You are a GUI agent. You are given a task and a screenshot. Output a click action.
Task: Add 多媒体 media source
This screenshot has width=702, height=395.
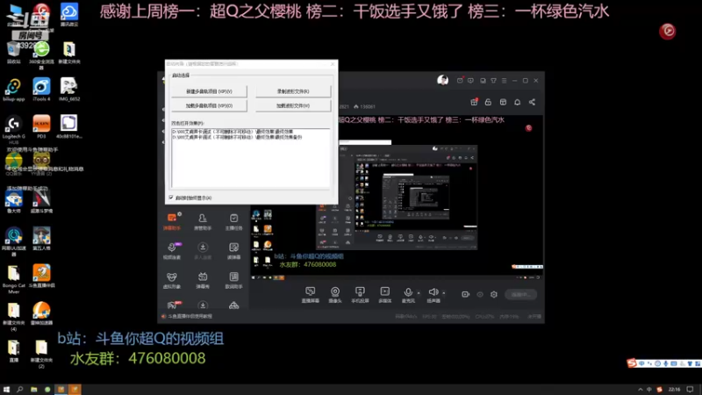pos(384,295)
